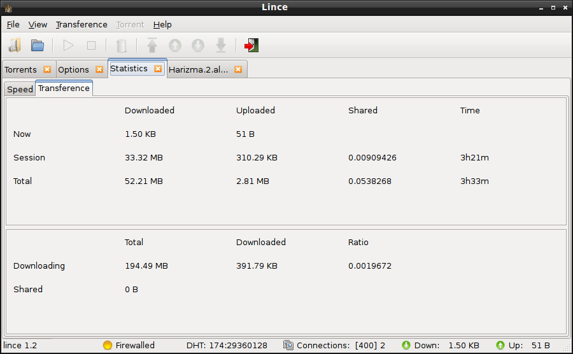Image resolution: width=573 pixels, height=354 pixels.
Task: Click the Now row label
Action: (22, 134)
